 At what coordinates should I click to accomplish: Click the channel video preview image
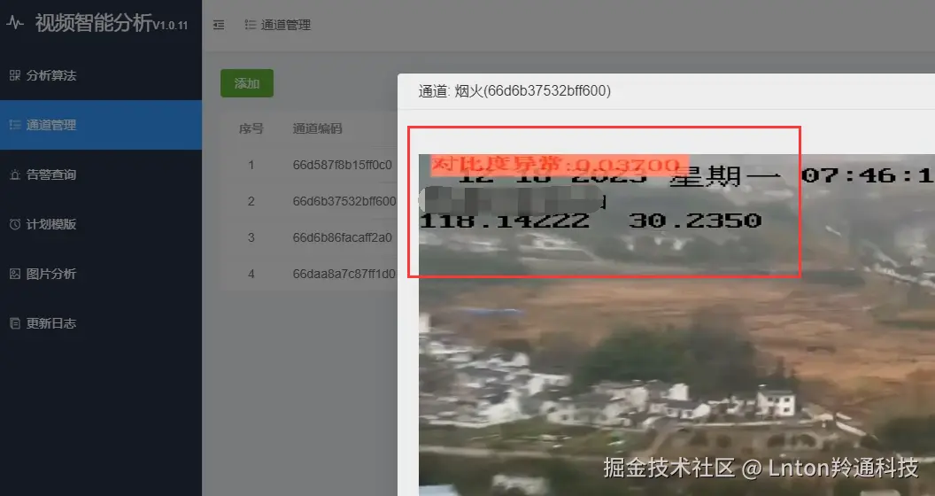click(x=676, y=325)
